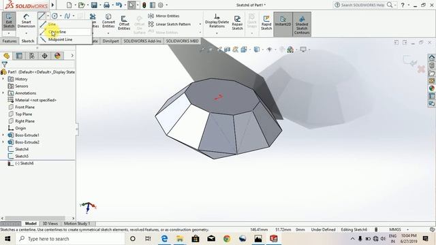Click Mirror Entities tool
Image resolution: width=436 pixels, height=245 pixels.
tap(163, 16)
